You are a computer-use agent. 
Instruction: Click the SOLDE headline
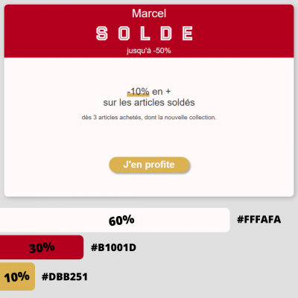[145, 34]
